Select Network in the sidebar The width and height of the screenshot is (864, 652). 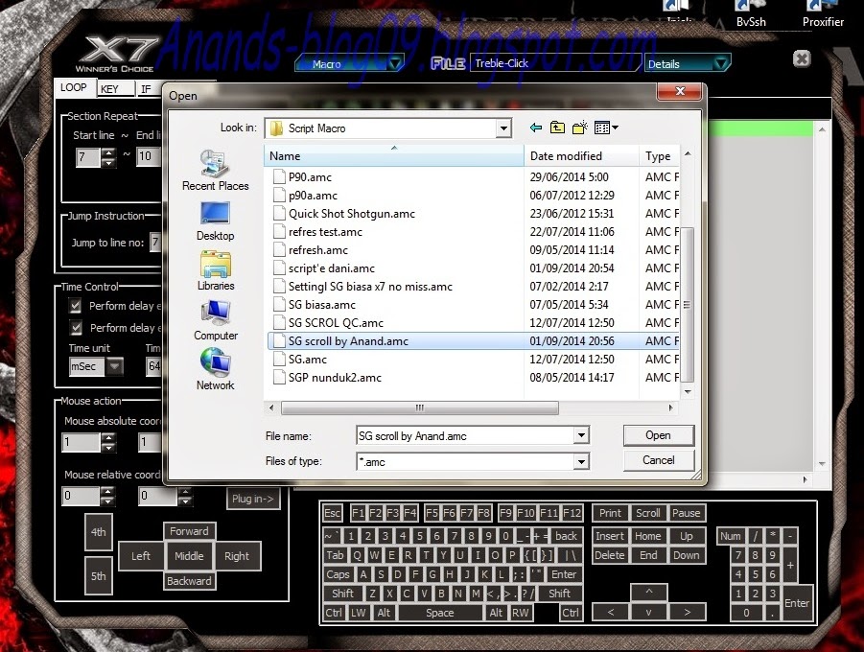point(214,369)
